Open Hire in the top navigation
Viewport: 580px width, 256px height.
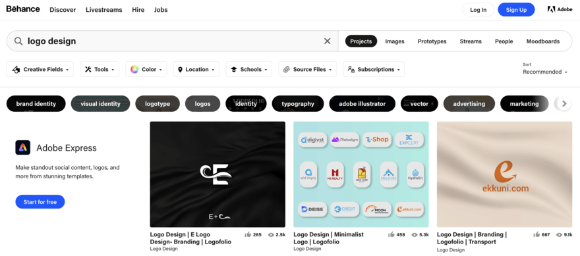click(138, 10)
